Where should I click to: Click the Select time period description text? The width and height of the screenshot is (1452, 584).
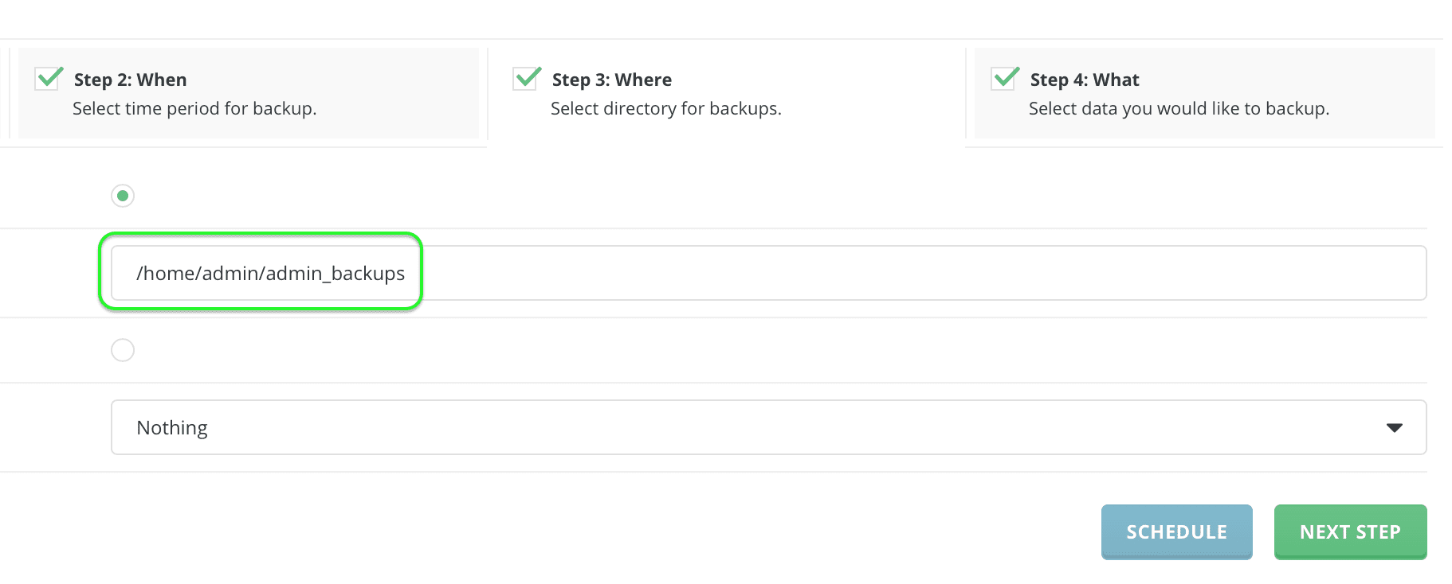pyautogui.click(x=194, y=108)
